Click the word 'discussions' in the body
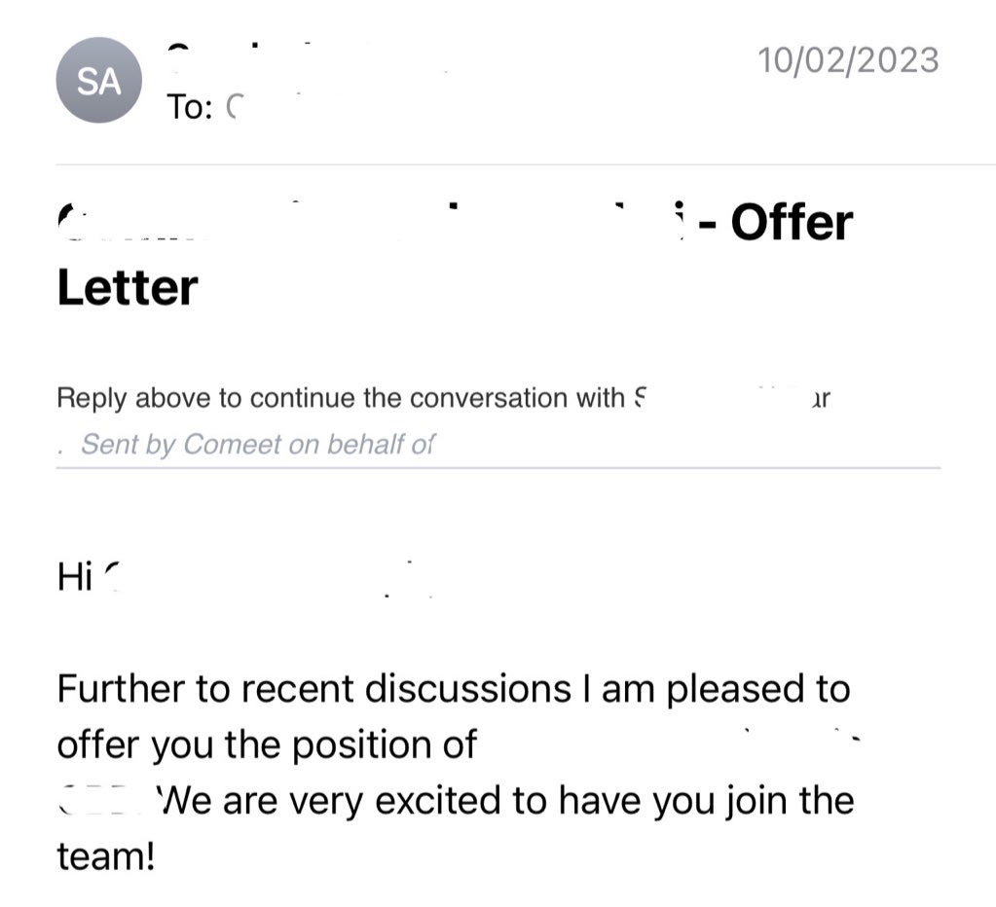The width and height of the screenshot is (996, 907). pos(467,689)
